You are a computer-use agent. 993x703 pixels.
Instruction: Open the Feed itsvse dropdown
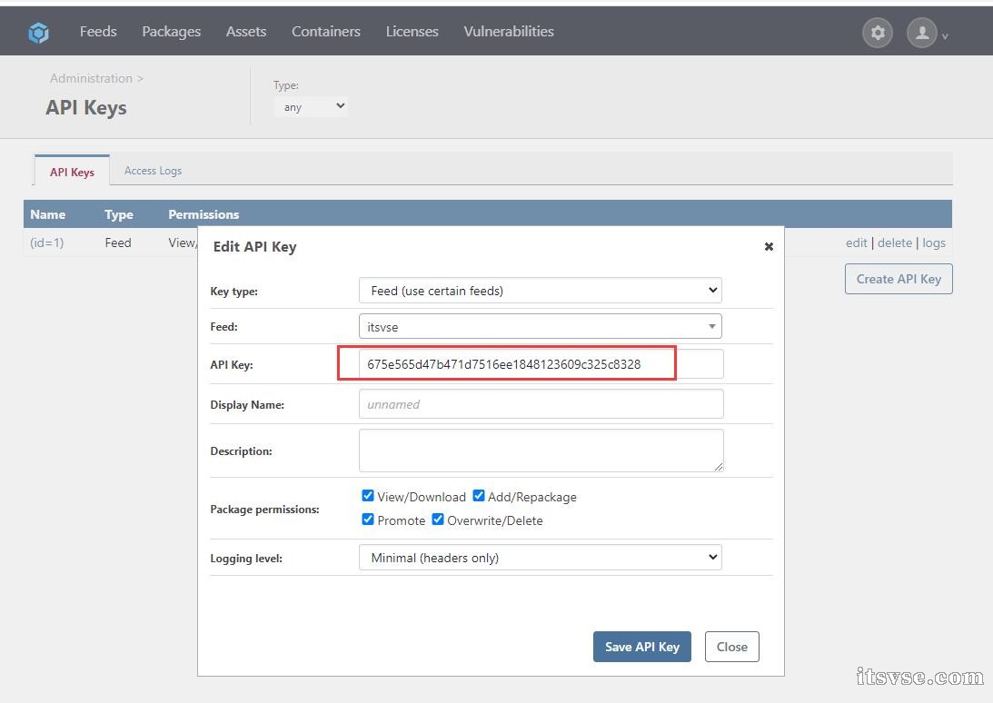pos(541,327)
